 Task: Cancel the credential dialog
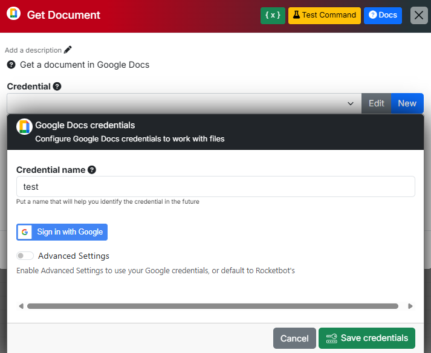point(294,338)
